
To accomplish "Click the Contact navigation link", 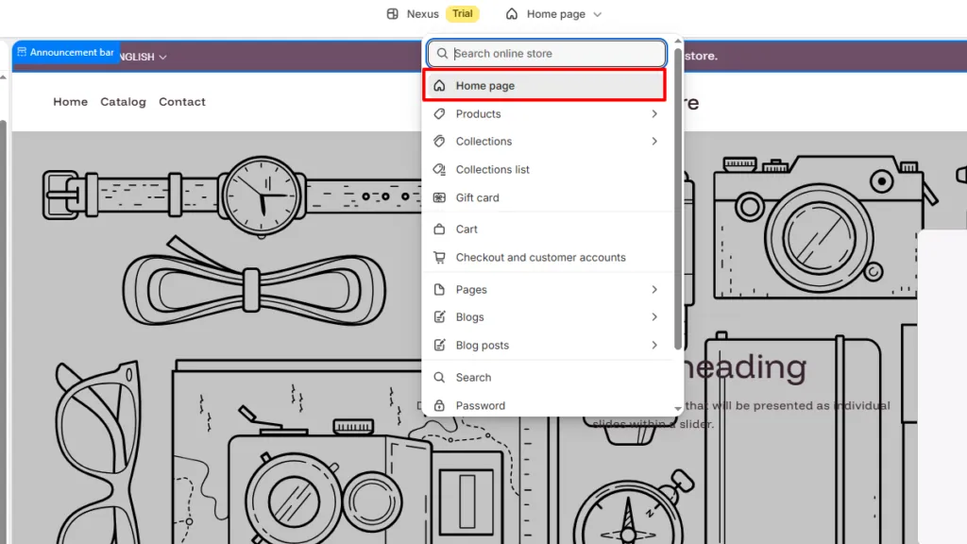I will pyautogui.click(x=182, y=102).
